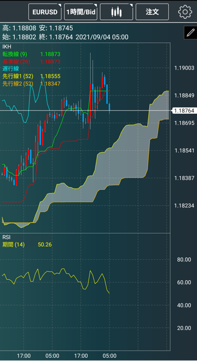Change the 1時間/Bid timeframe setting
Screen dimensions: 197x361
[81, 12]
